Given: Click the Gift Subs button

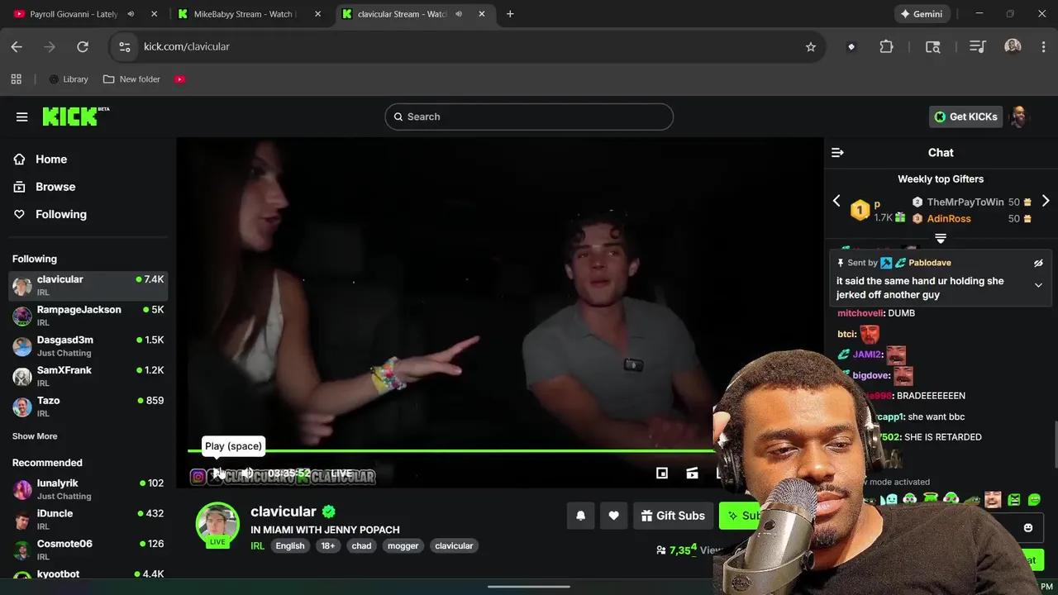Looking at the screenshot, I should pos(673,516).
